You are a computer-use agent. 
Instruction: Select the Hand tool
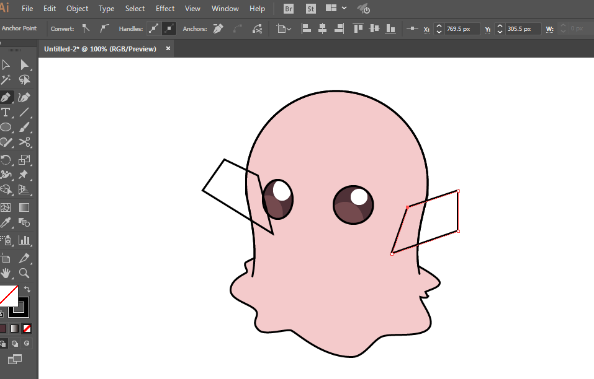pos(6,273)
